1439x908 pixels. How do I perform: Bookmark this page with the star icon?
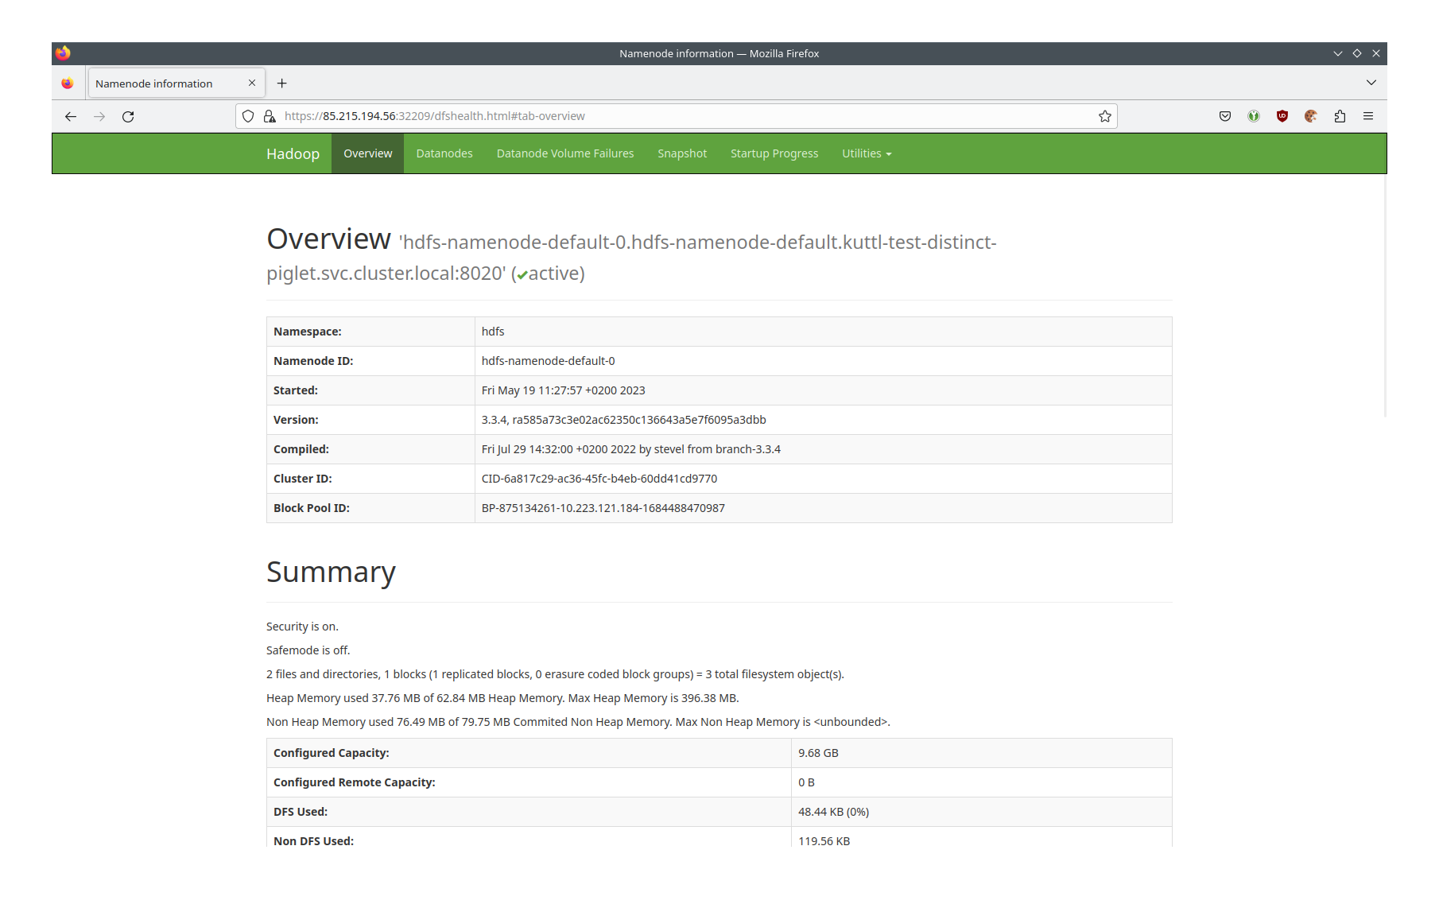(1104, 115)
